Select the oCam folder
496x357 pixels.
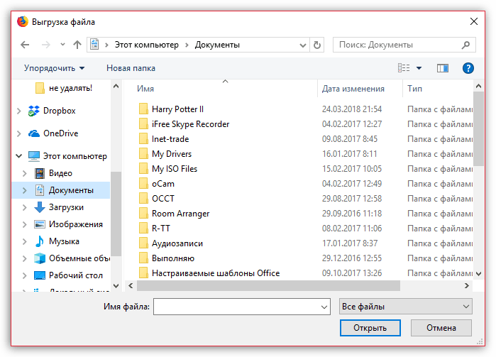click(x=157, y=184)
